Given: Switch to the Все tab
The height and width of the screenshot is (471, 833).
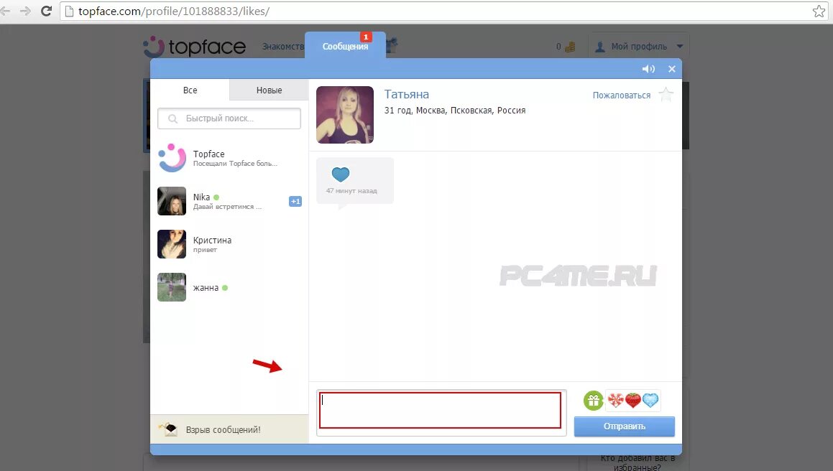Looking at the screenshot, I should point(190,90).
